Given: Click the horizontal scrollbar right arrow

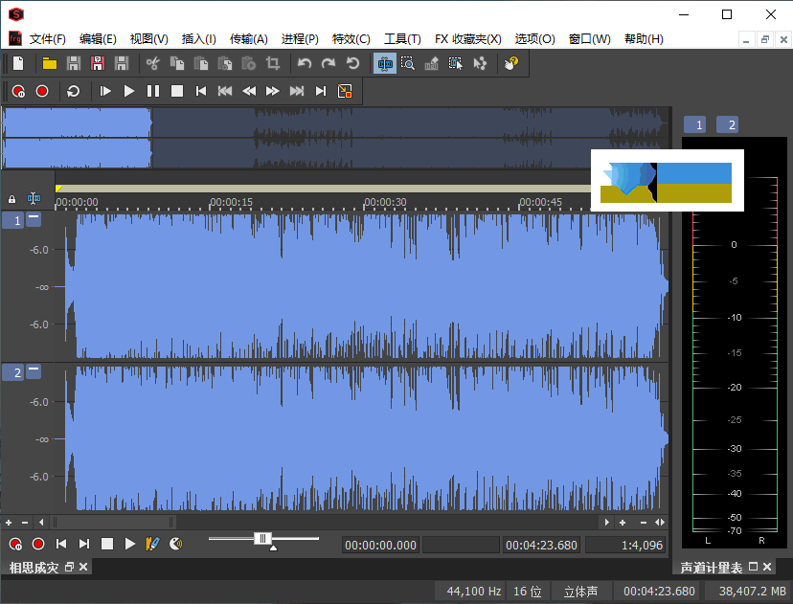Looking at the screenshot, I should [x=607, y=523].
